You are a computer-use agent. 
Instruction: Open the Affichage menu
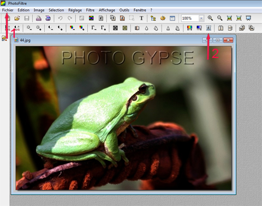click(107, 10)
